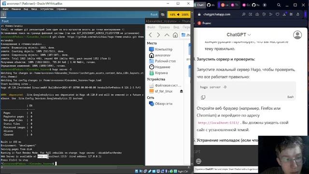Open the Яндекс bookmark

204,23
